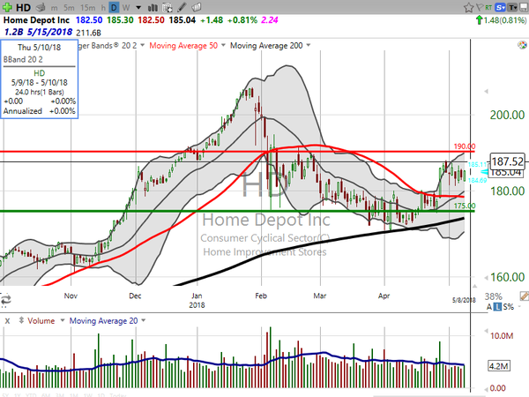Click the 5/15/2018 earnings date

tap(49, 32)
